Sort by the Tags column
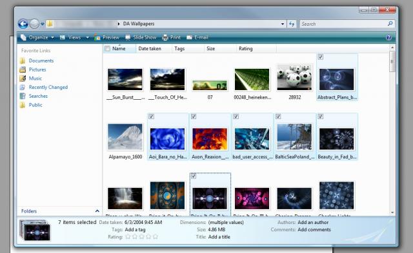Screen dimensions: 413x253 (179, 48)
